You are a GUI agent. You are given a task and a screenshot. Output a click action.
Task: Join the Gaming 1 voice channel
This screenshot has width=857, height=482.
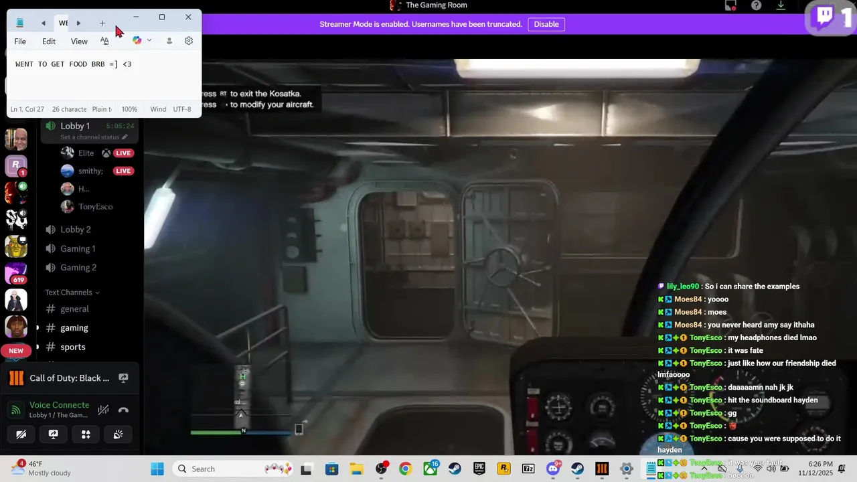point(78,248)
